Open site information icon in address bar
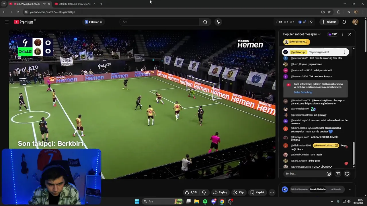 point(26,12)
